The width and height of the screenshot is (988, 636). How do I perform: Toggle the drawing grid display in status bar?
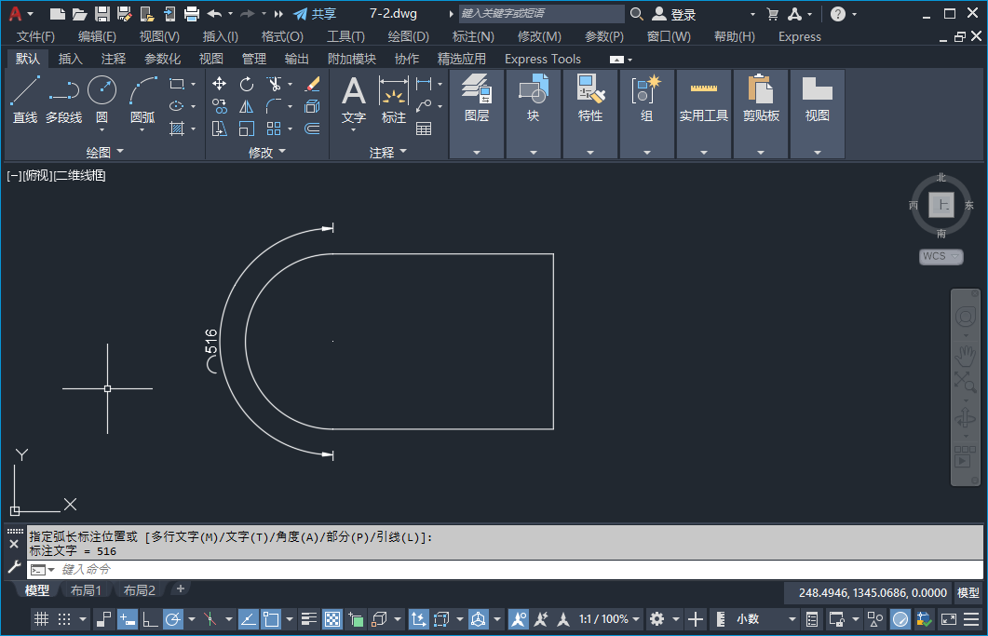[x=41, y=619]
